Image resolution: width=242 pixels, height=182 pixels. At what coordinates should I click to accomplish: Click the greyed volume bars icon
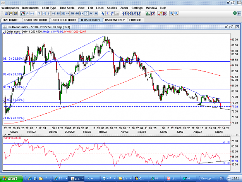point(117,14)
